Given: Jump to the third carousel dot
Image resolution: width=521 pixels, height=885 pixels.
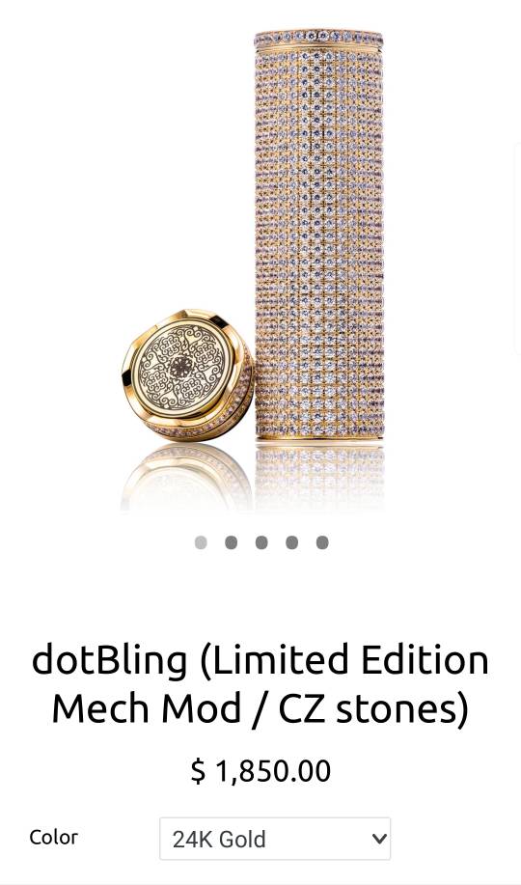Looking at the screenshot, I should coord(261,542).
